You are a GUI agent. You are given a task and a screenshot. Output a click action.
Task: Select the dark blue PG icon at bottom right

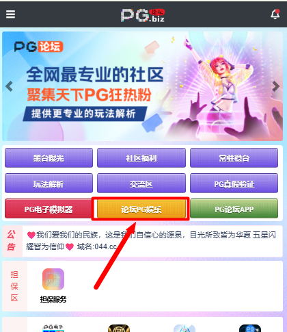[250, 328]
